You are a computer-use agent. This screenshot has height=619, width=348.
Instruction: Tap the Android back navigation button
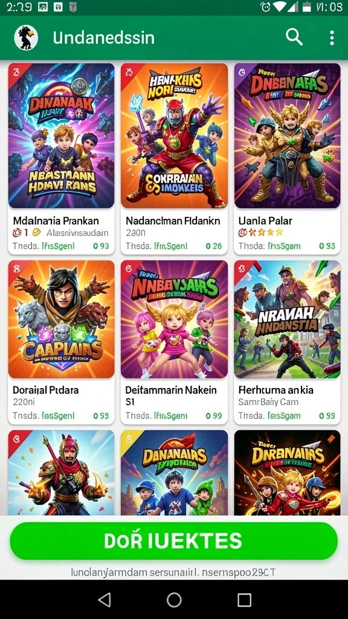[104, 600]
